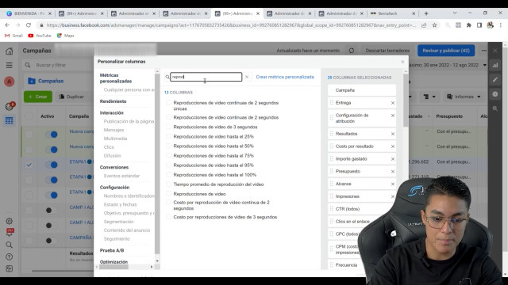Viewport: 508px width, 285px height.
Task: Remove the Resultados selected column
Action: (x=393, y=134)
